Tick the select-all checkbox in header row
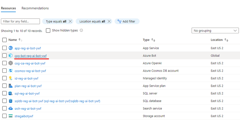240x127 pixels. [5, 40]
